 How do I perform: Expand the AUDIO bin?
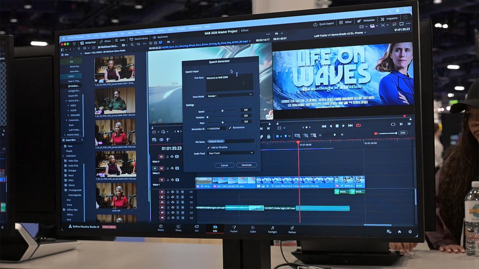67,110
